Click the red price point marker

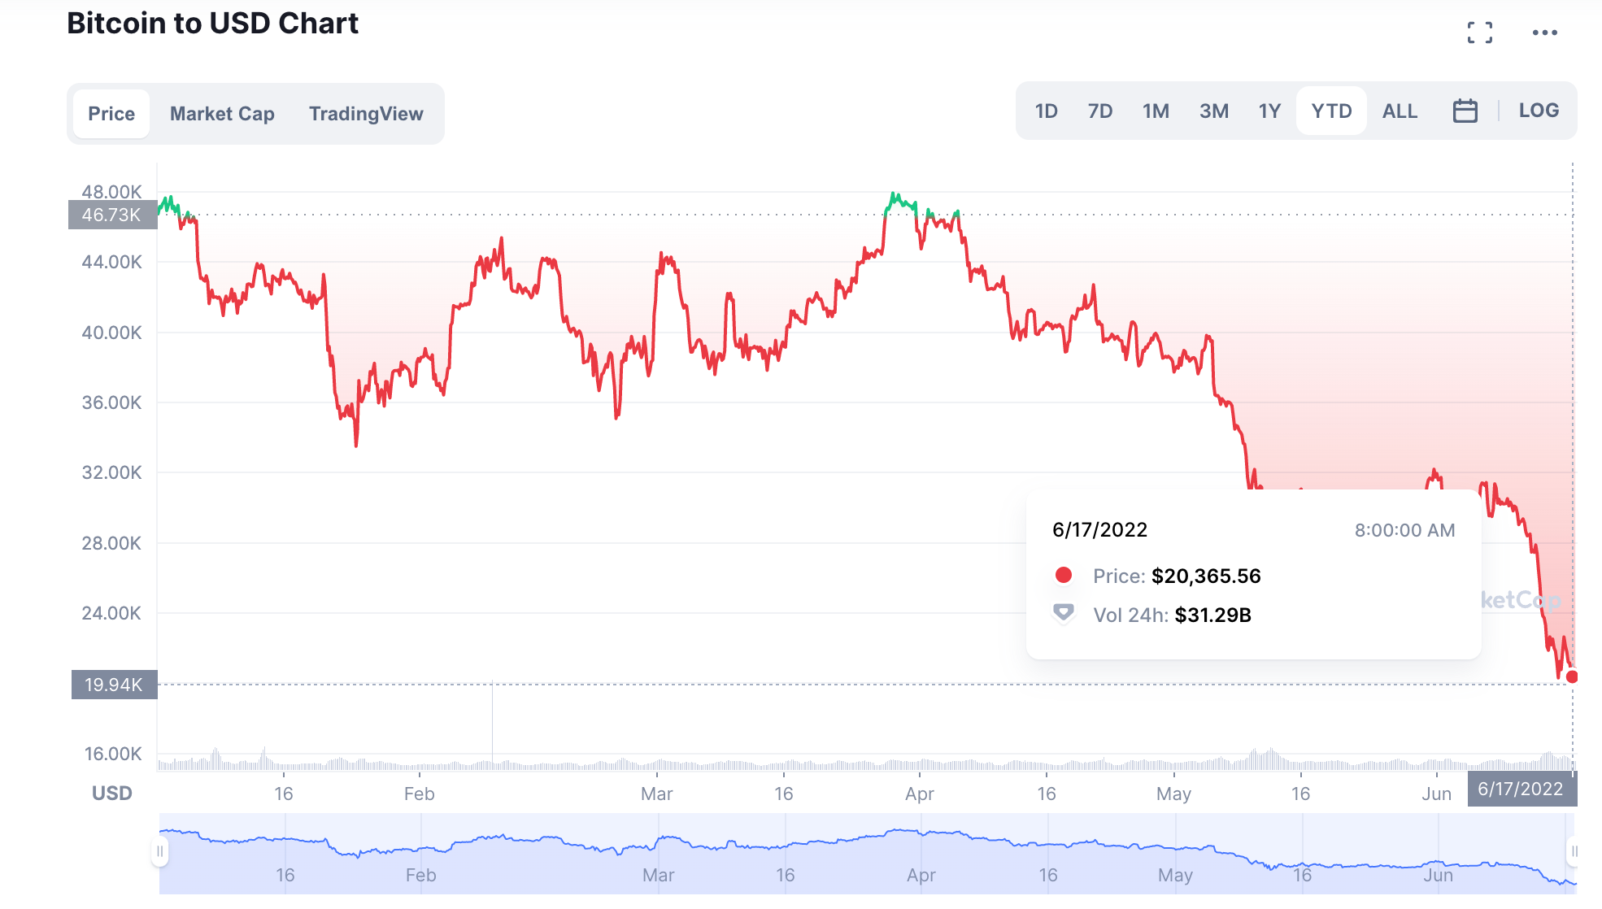(x=1572, y=676)
